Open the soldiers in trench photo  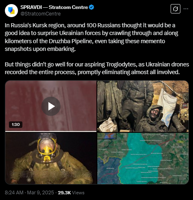click(143, 106)
